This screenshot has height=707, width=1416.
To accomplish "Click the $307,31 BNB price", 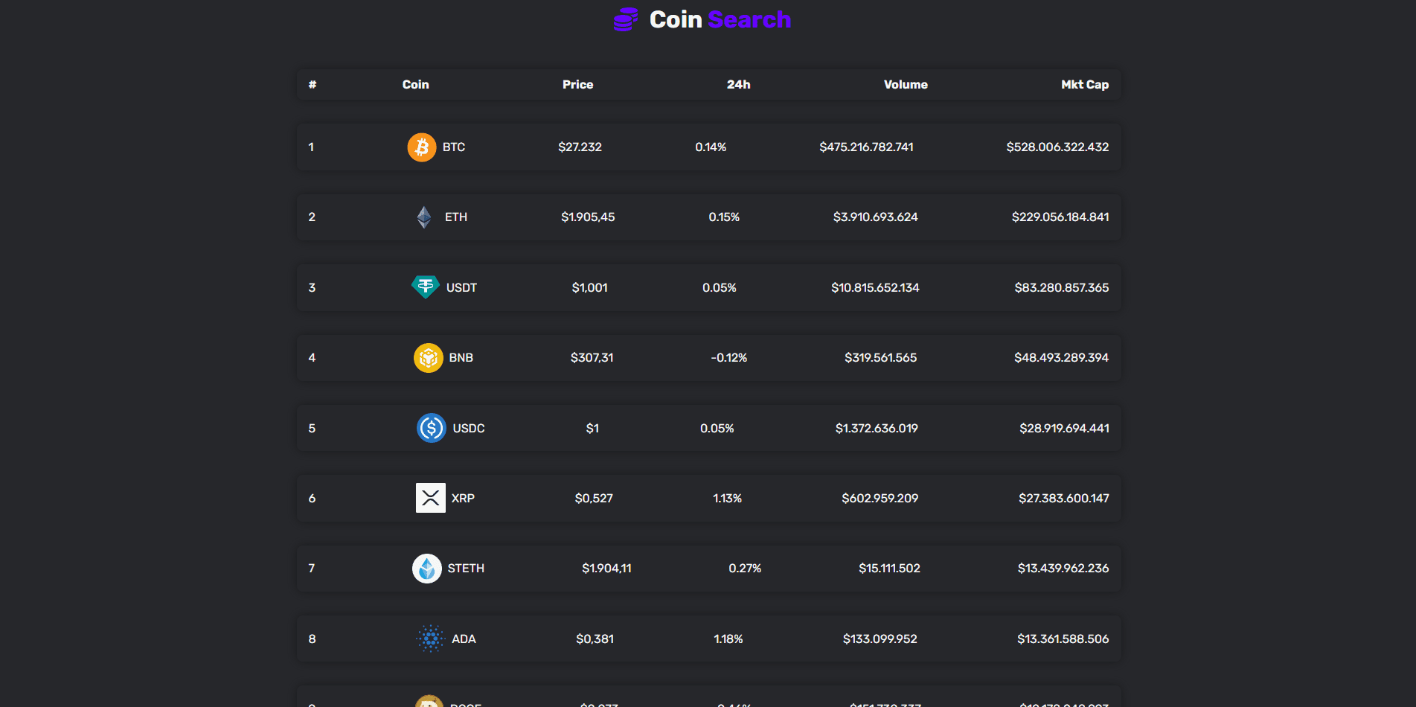I will [x=592, y=358].
